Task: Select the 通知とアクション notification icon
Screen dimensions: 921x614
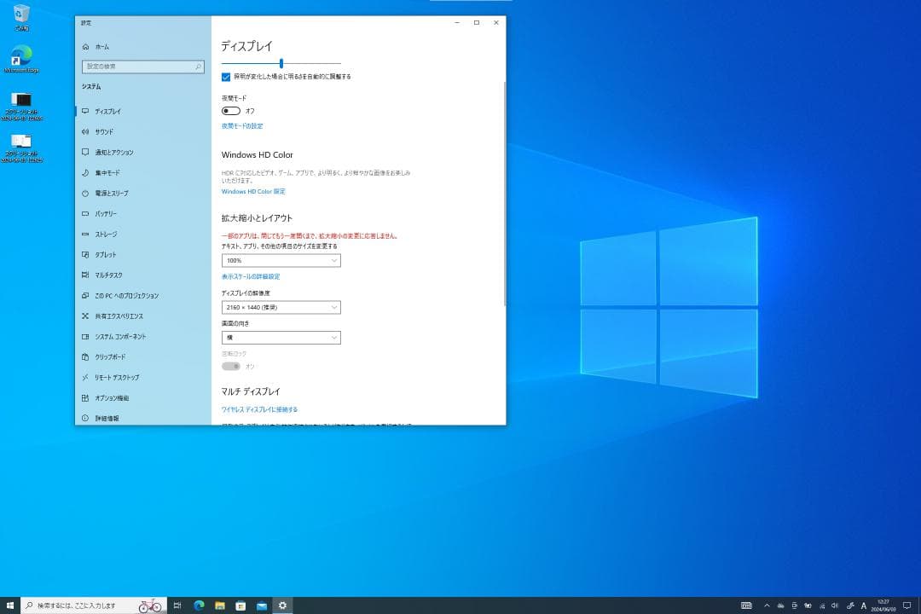Action: [x=86, y=152]
